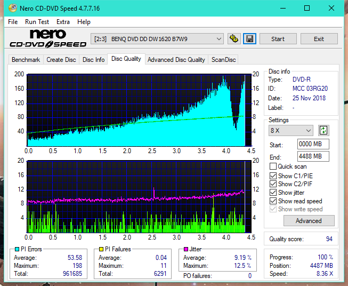Switch to the Disc Info tab
348x286 pixels.
[93, 60]
